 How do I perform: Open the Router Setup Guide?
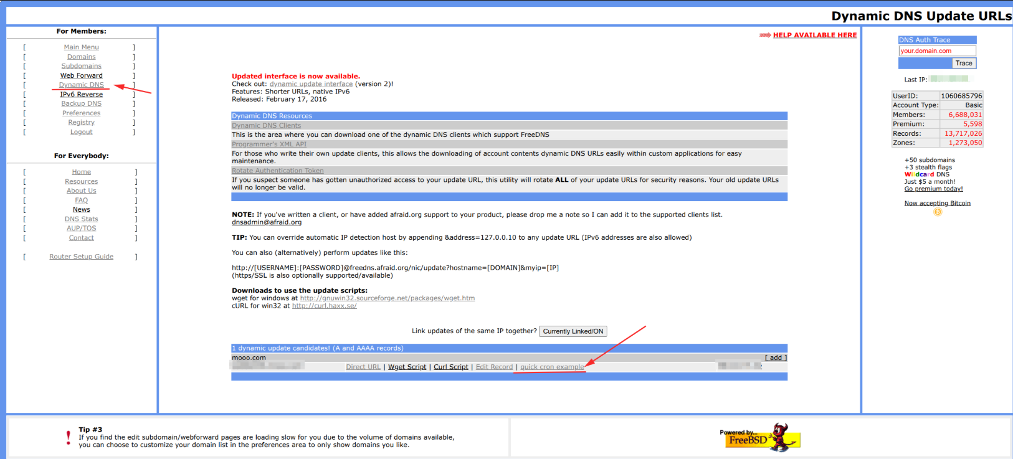[x=82, y=257]
